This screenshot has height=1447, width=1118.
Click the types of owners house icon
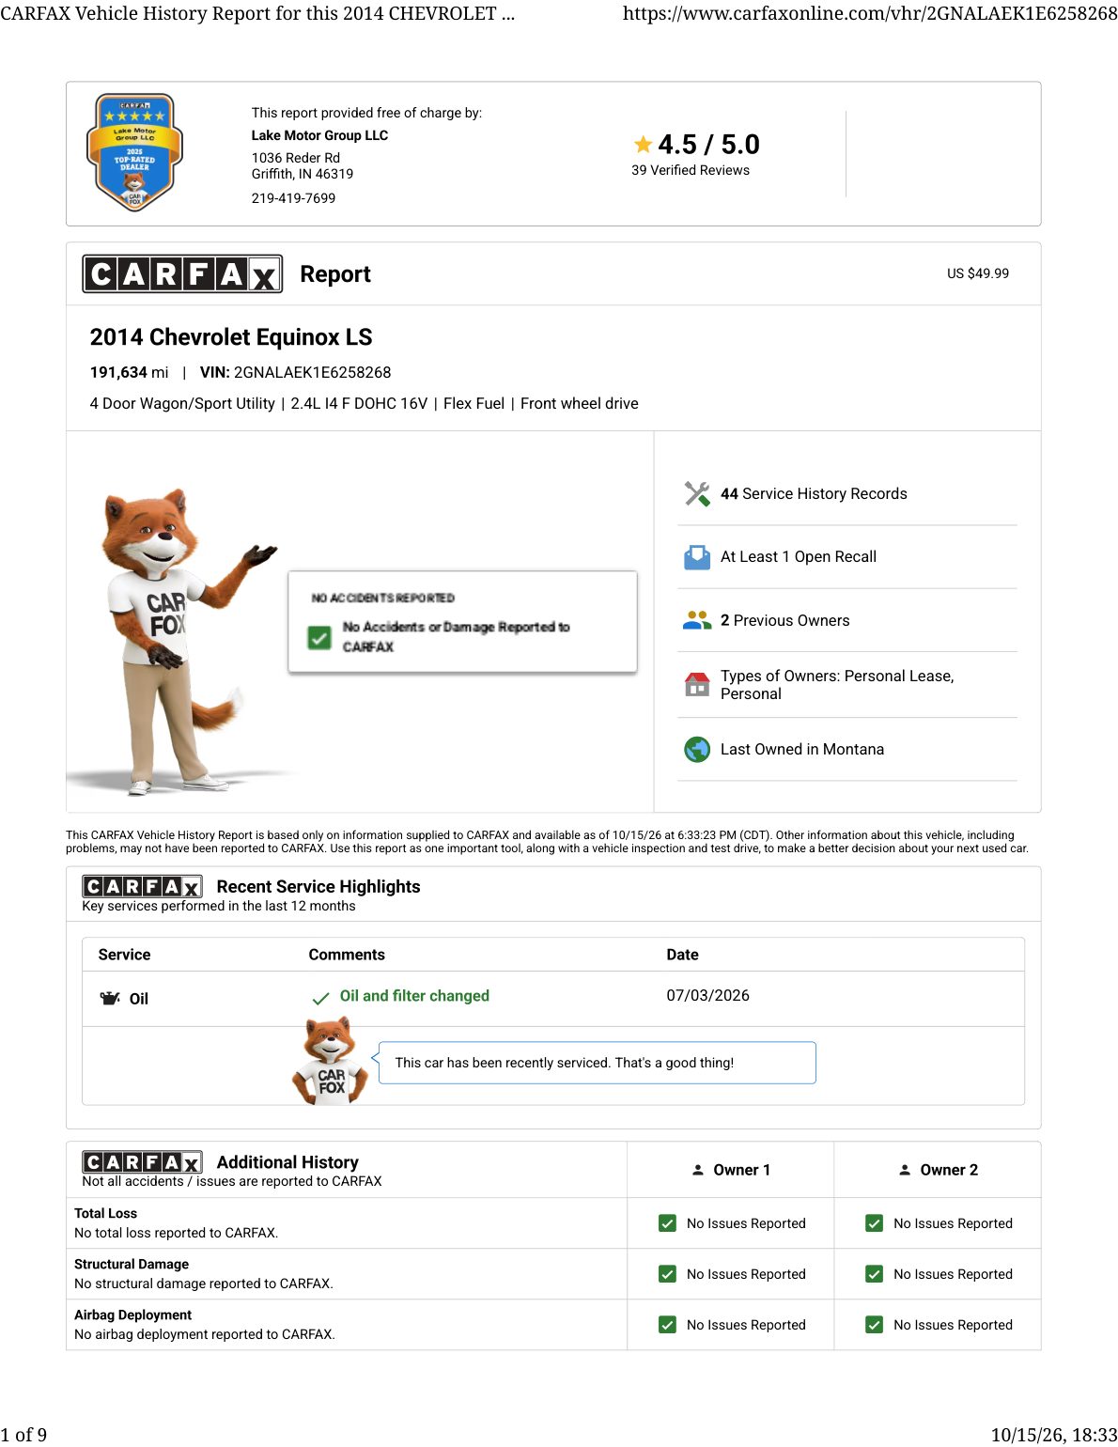pos(697,684)
